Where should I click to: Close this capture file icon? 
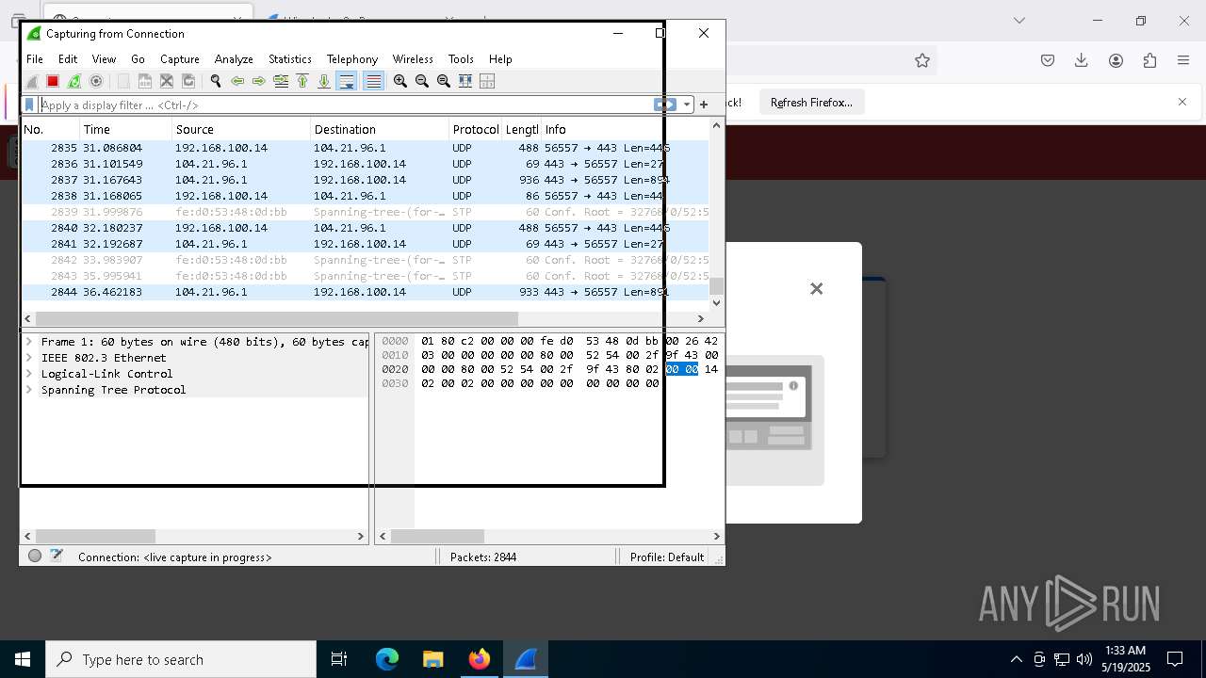167,81
